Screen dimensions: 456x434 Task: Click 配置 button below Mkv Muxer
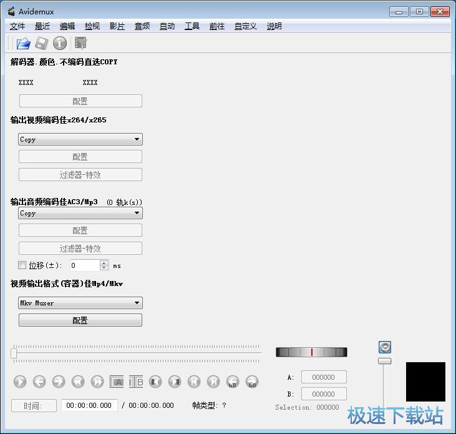pyautogui.click(x=80, y=320)
